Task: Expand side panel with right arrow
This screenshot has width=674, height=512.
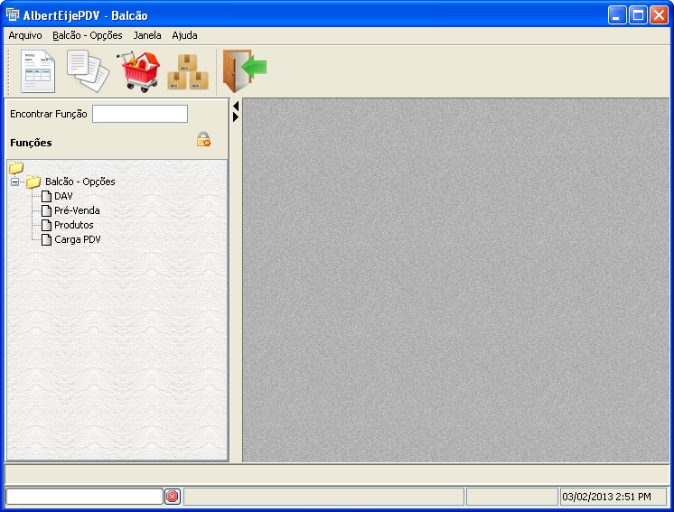Action: point(236,116)
